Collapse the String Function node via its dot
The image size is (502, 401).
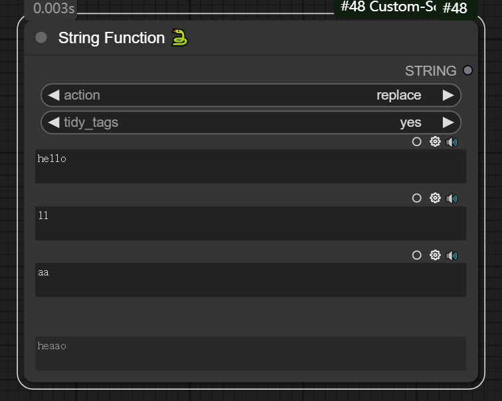(41, 38)
